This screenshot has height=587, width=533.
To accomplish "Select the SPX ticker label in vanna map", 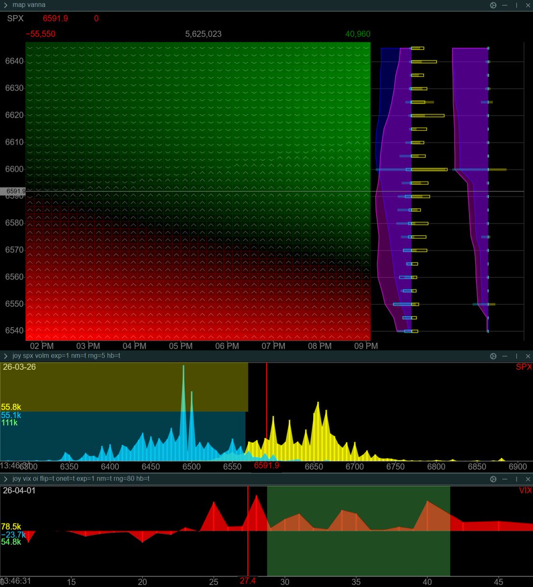I will coord(15,19).
